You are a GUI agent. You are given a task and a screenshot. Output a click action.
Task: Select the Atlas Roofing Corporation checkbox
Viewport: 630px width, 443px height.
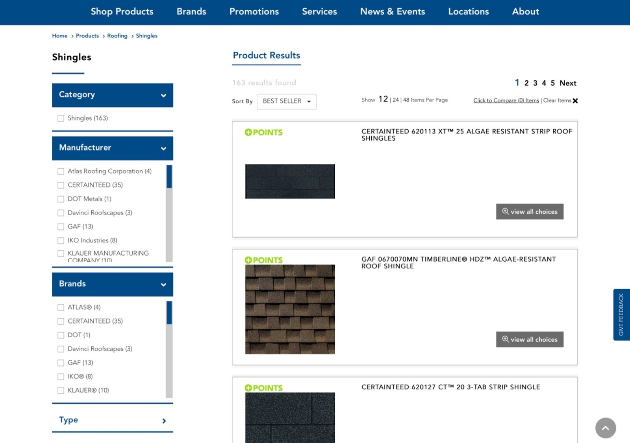[61, 171]
